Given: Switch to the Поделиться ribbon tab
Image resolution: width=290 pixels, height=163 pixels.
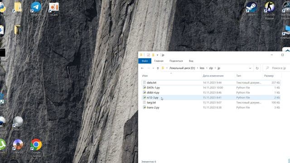Looking at the screenshot, I should pos(176,61).
